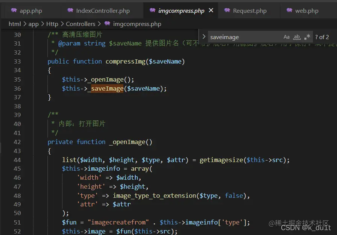This screenshot has width=337, height=235.
Task: Click imgcompress.php in the breadcrumb
Action: 137,24
